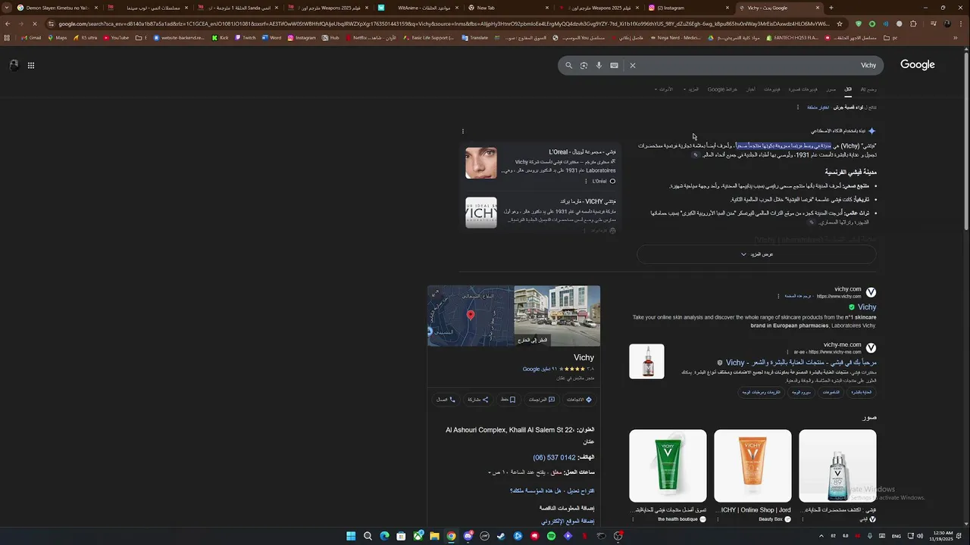Open the YouTube bookmark
The image size is (970, 545).
pos(116,37)
